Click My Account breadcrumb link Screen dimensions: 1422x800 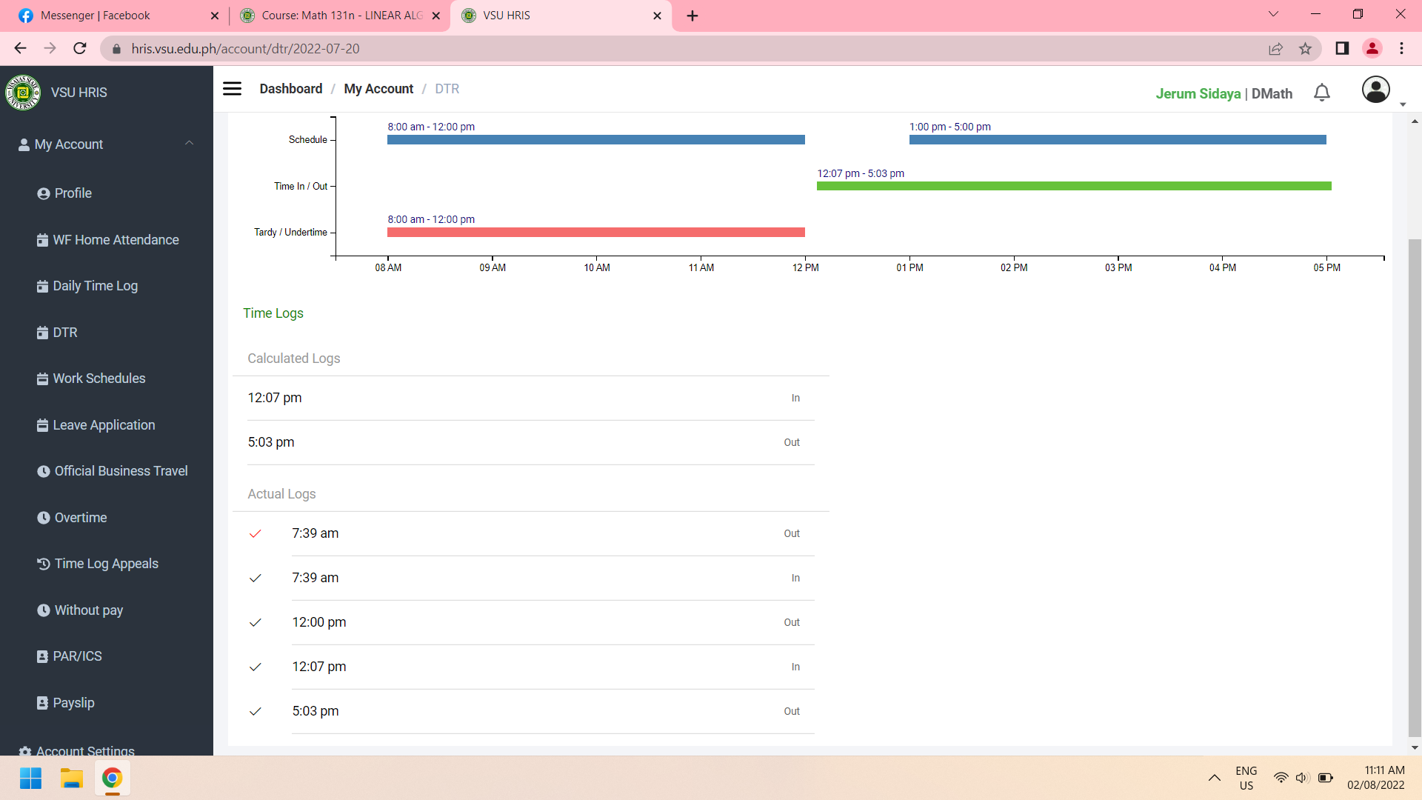(x=378, y=89)
